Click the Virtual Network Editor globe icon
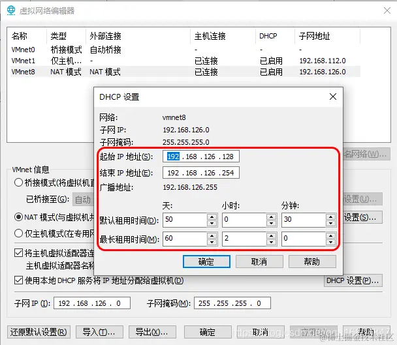 [11, 10]
